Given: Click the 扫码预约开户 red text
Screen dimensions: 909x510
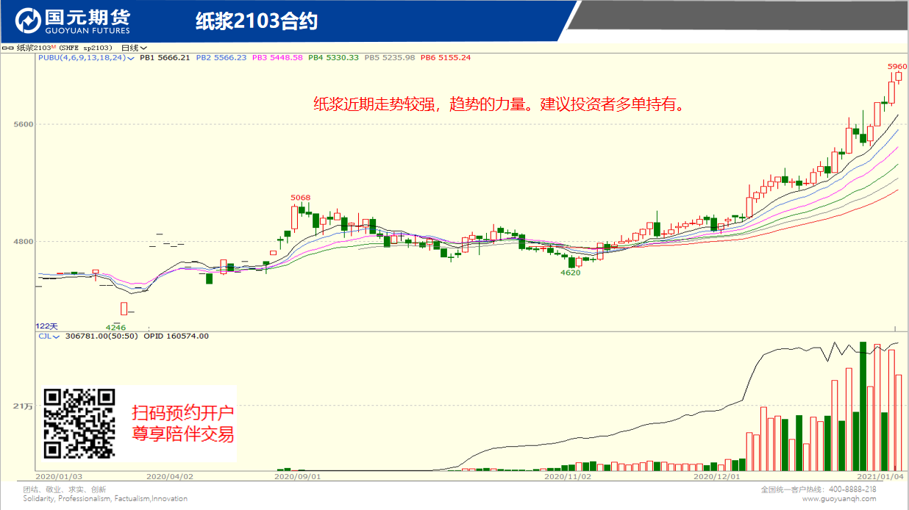Looking at the screenshot, I should coord(182,412).
